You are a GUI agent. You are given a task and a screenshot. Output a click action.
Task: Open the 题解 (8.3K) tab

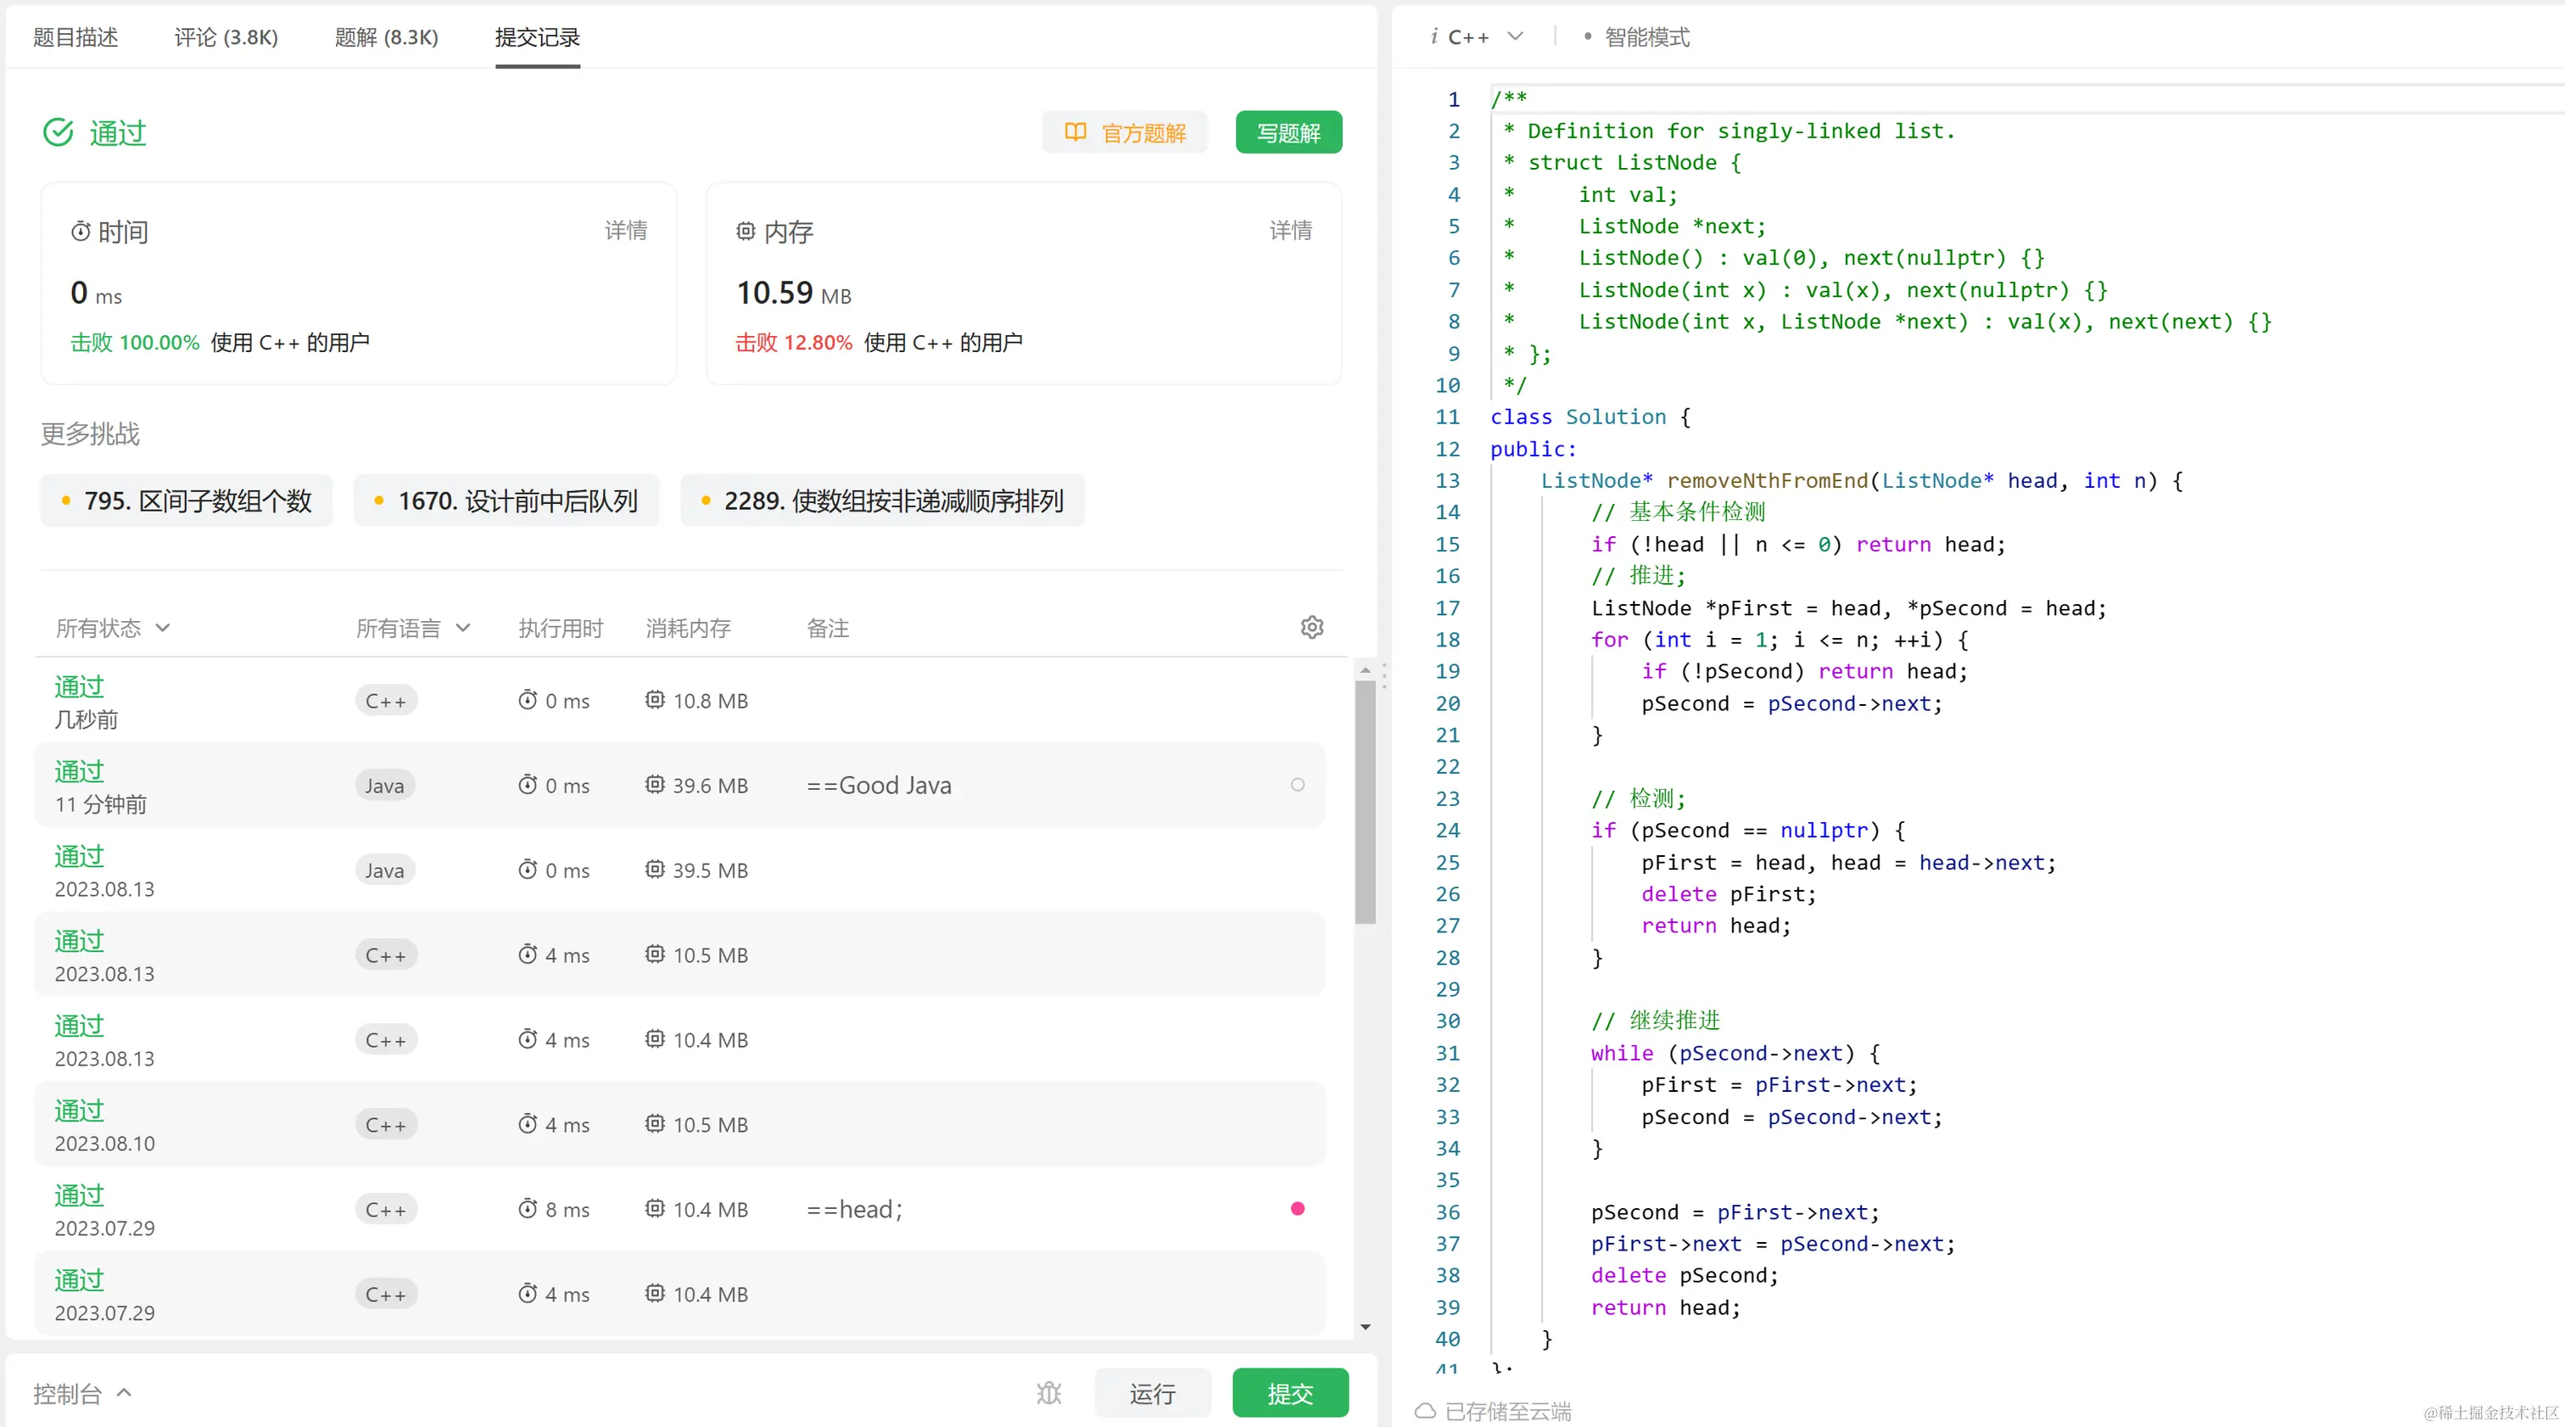386,36
